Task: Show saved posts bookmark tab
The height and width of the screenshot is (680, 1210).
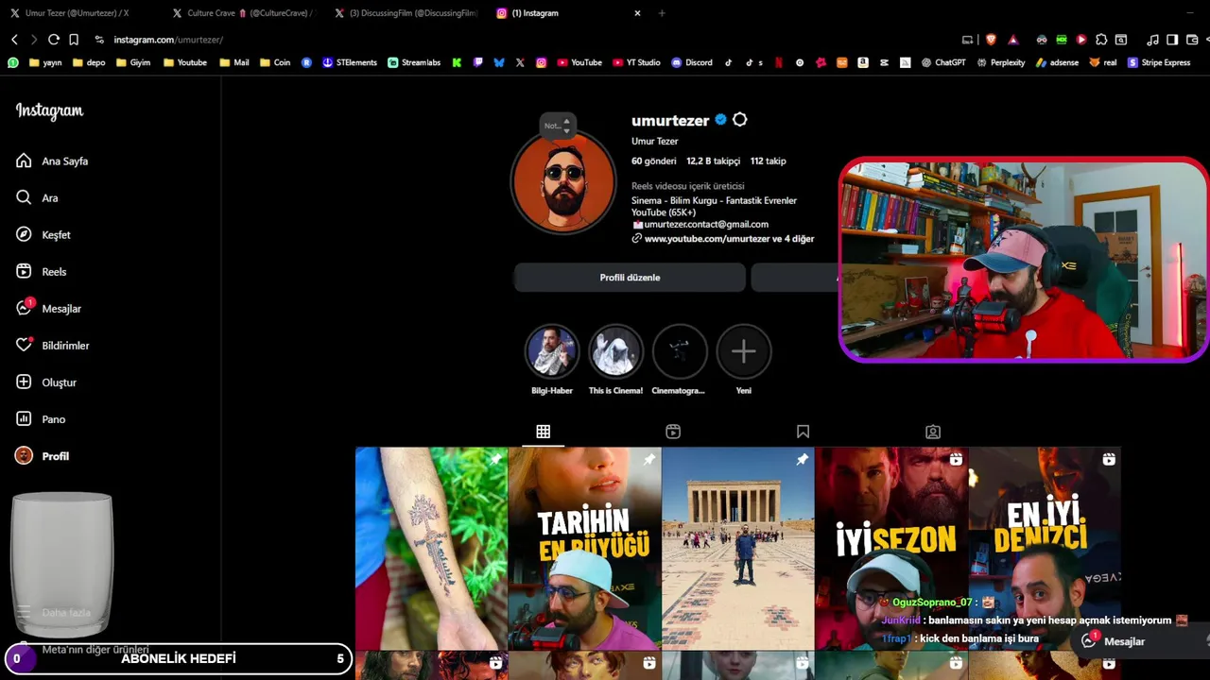Action: (803, 432)
